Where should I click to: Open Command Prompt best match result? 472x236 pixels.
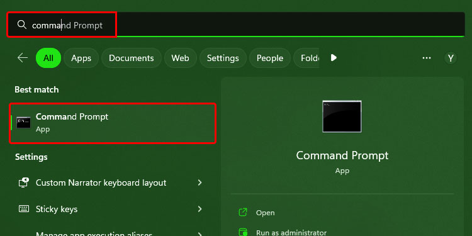[113, 123]
